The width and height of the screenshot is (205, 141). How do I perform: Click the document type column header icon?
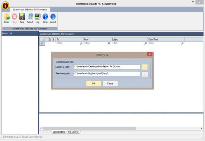50,39
